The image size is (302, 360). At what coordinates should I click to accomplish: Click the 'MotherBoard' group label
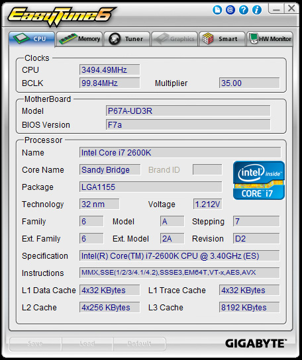[x=48, y=99]
